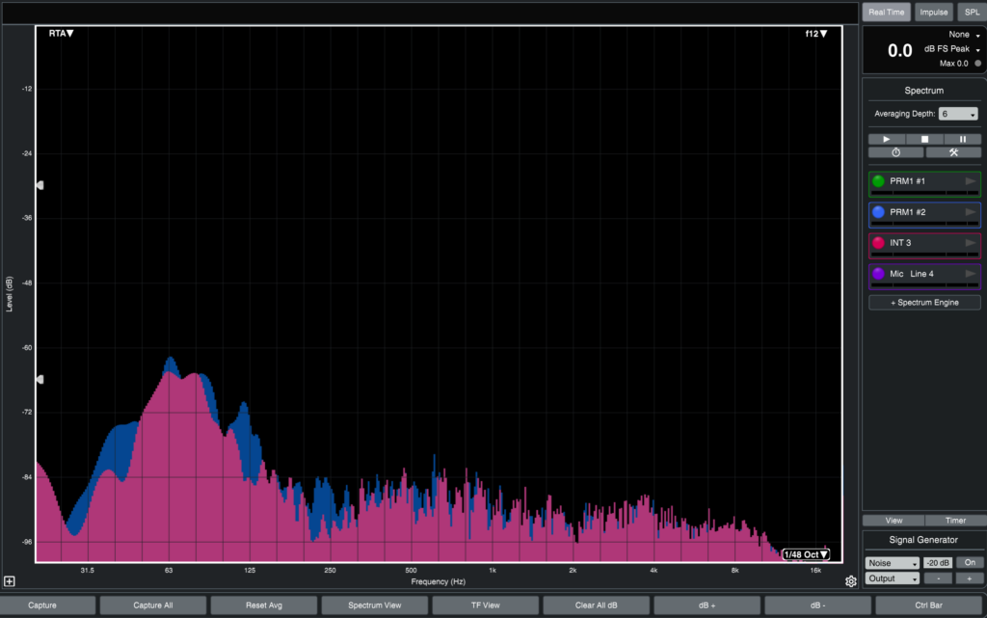This screenshot has height=618, width=987.
Task: Run the PRM1 #1 engine with its arrow
Action: [x=971, y=181]
